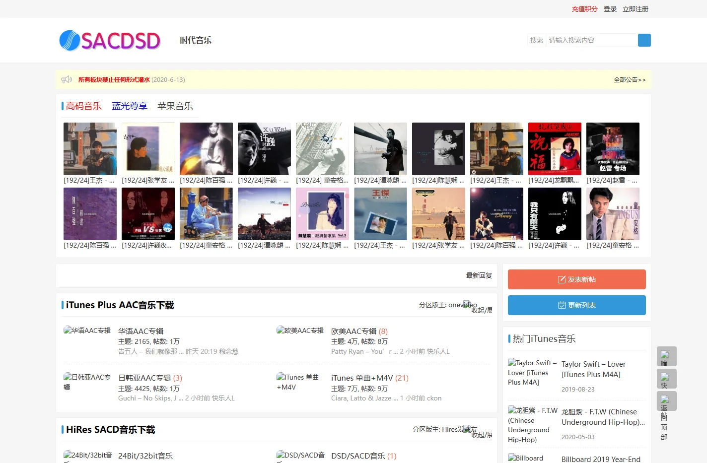Image resolution: width=707 pixels, height=463 pixels.
Task: Click the 最新回复 tab
Action: (x=479, y=275)
